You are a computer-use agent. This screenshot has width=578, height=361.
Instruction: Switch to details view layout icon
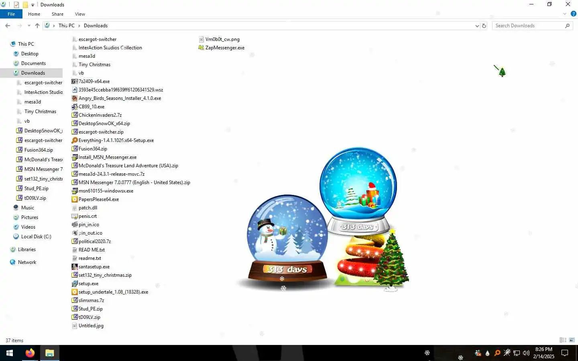[x=563, y=340]
